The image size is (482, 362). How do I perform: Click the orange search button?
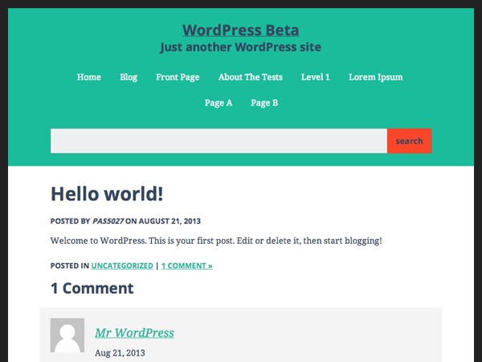point(409,141)
